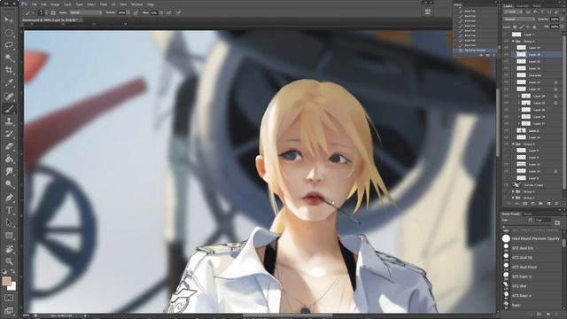
Task: Select the Paint Bucket tool
Action: [9, 159]
